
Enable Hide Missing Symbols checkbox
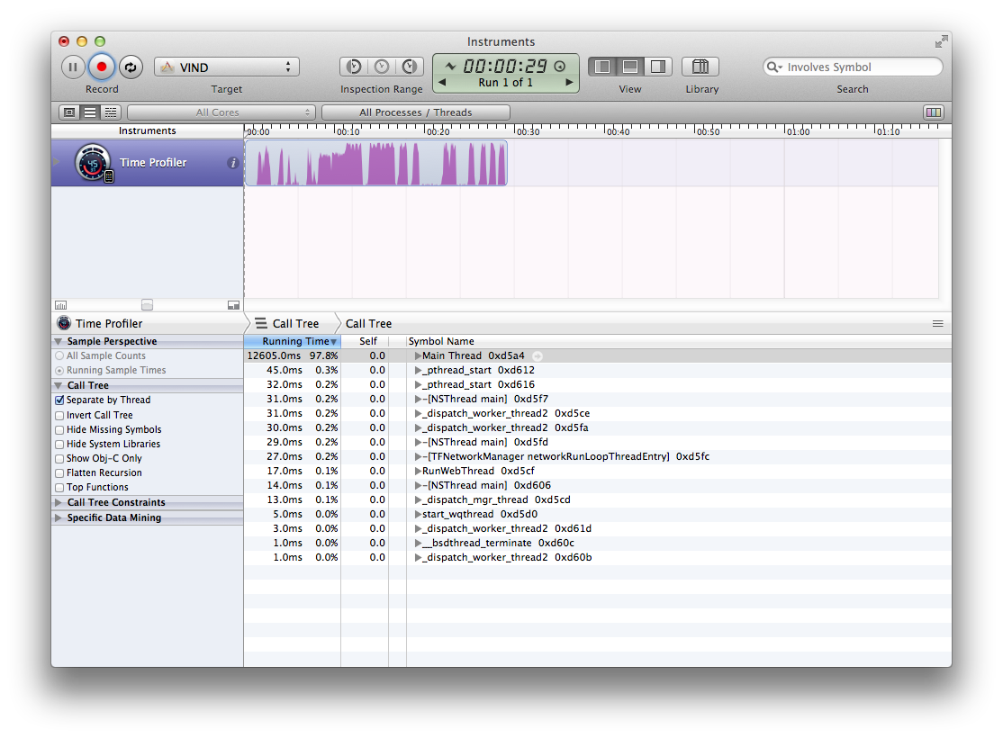[59, 430]
